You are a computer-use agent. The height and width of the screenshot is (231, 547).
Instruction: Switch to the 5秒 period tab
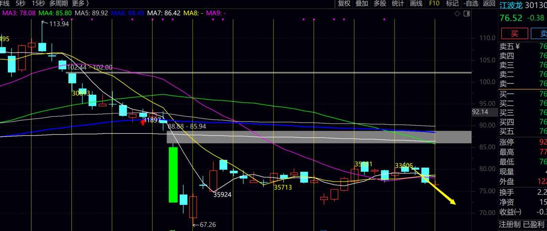[x=20, y=3]
